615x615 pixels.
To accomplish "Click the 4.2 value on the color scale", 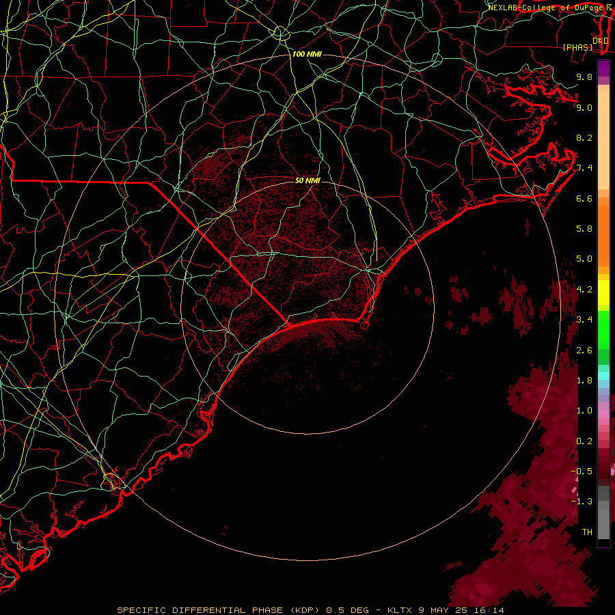I will pyautogui.click(x=584, y=290).
